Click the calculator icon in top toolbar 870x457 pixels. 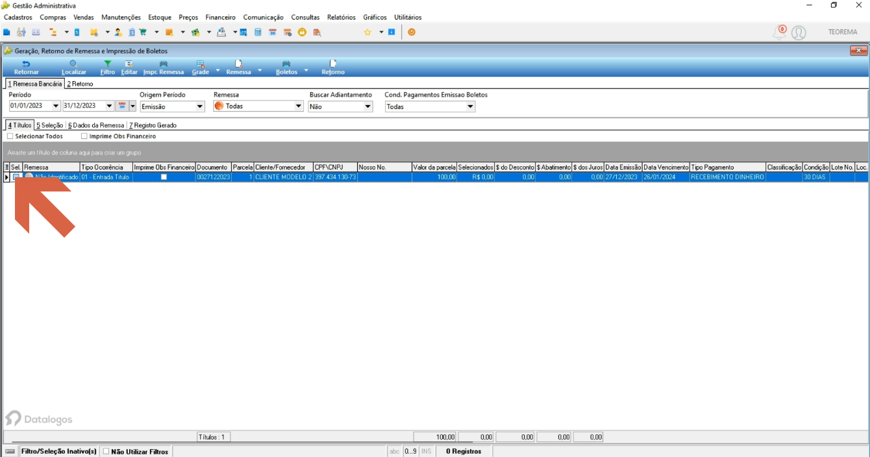click(x=258, y=32)
